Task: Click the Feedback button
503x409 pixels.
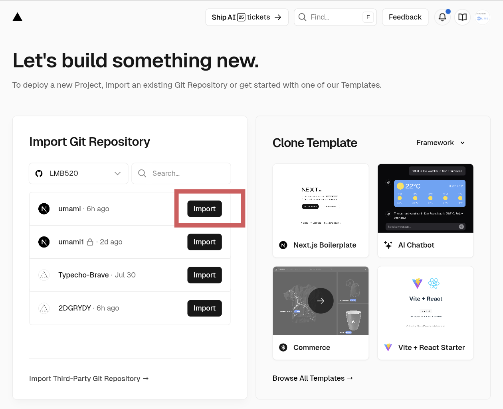Action: coord(405,17)
